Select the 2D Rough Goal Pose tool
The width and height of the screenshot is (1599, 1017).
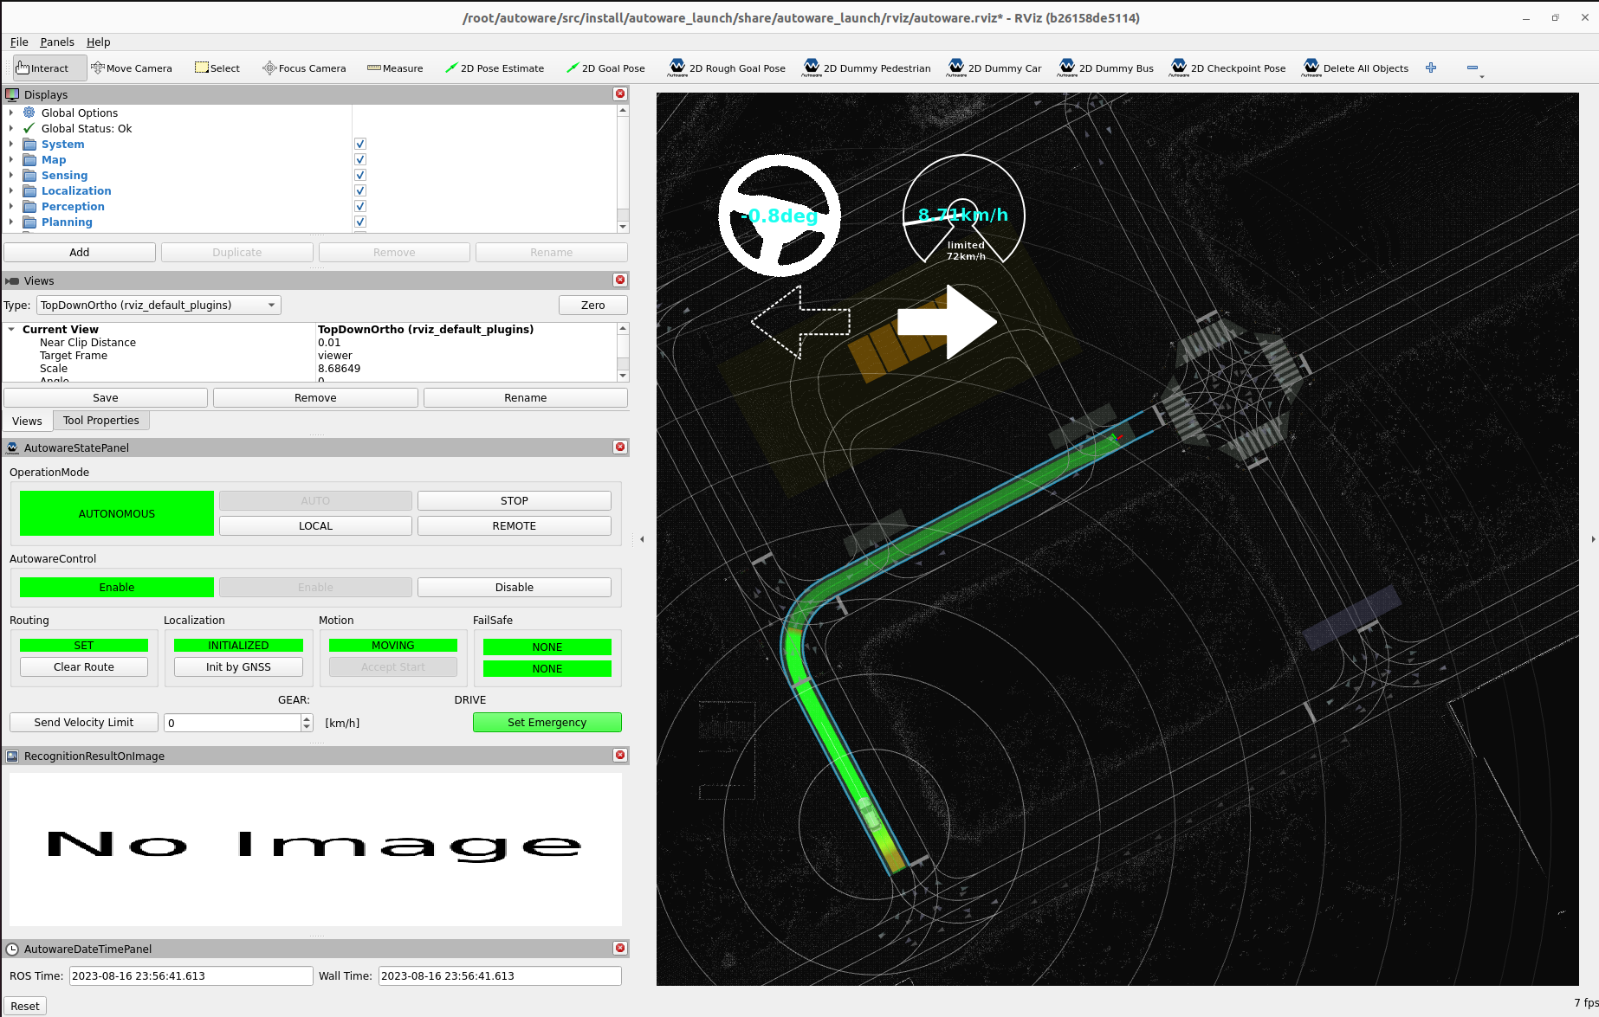click(x=727, y=68)
